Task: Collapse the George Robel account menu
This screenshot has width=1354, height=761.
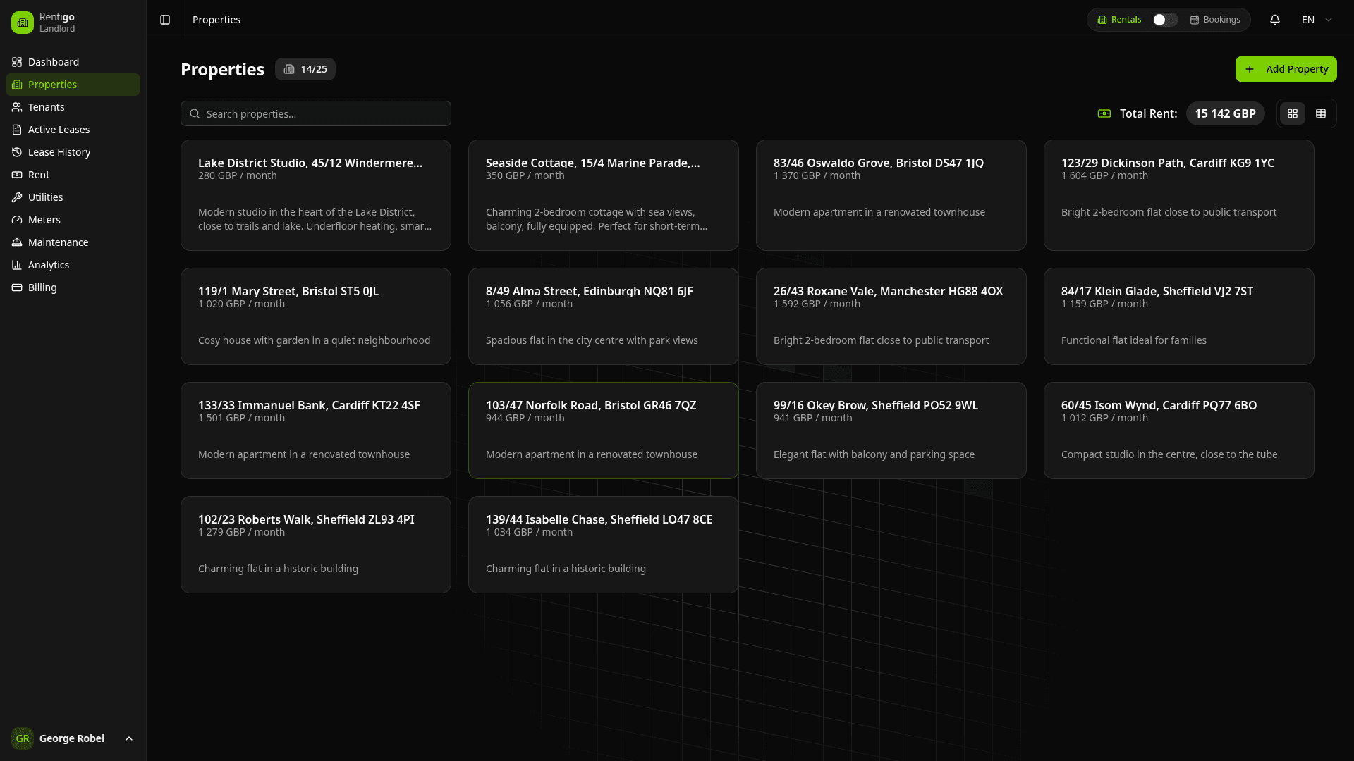Action: click(128, 738)
